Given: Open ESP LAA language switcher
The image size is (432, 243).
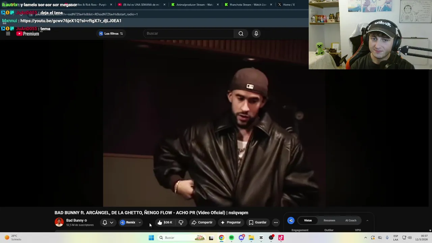Looking at the screenshot, I should (x=396, y=238).
